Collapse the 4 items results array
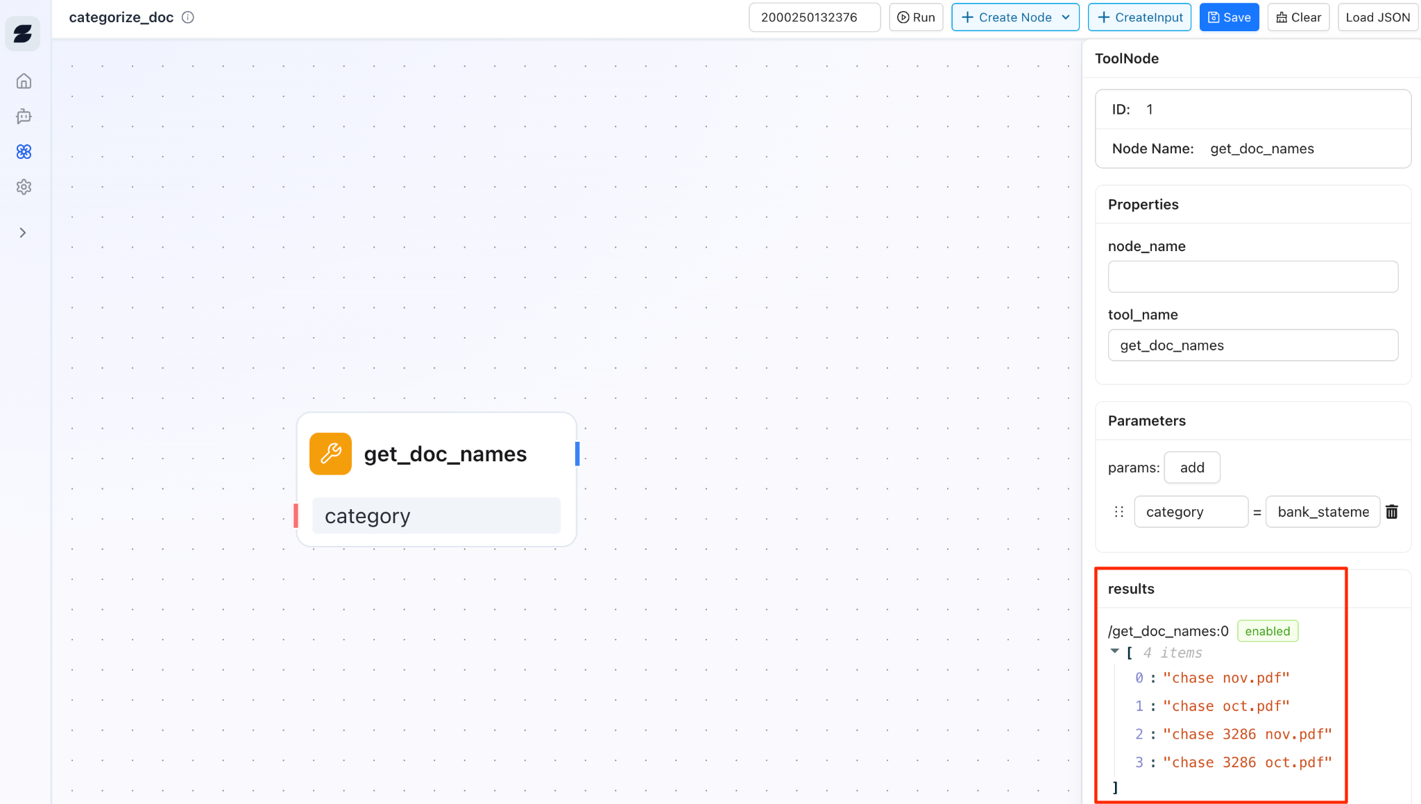The image size is (1421, 804). (x=1114, y=652)
